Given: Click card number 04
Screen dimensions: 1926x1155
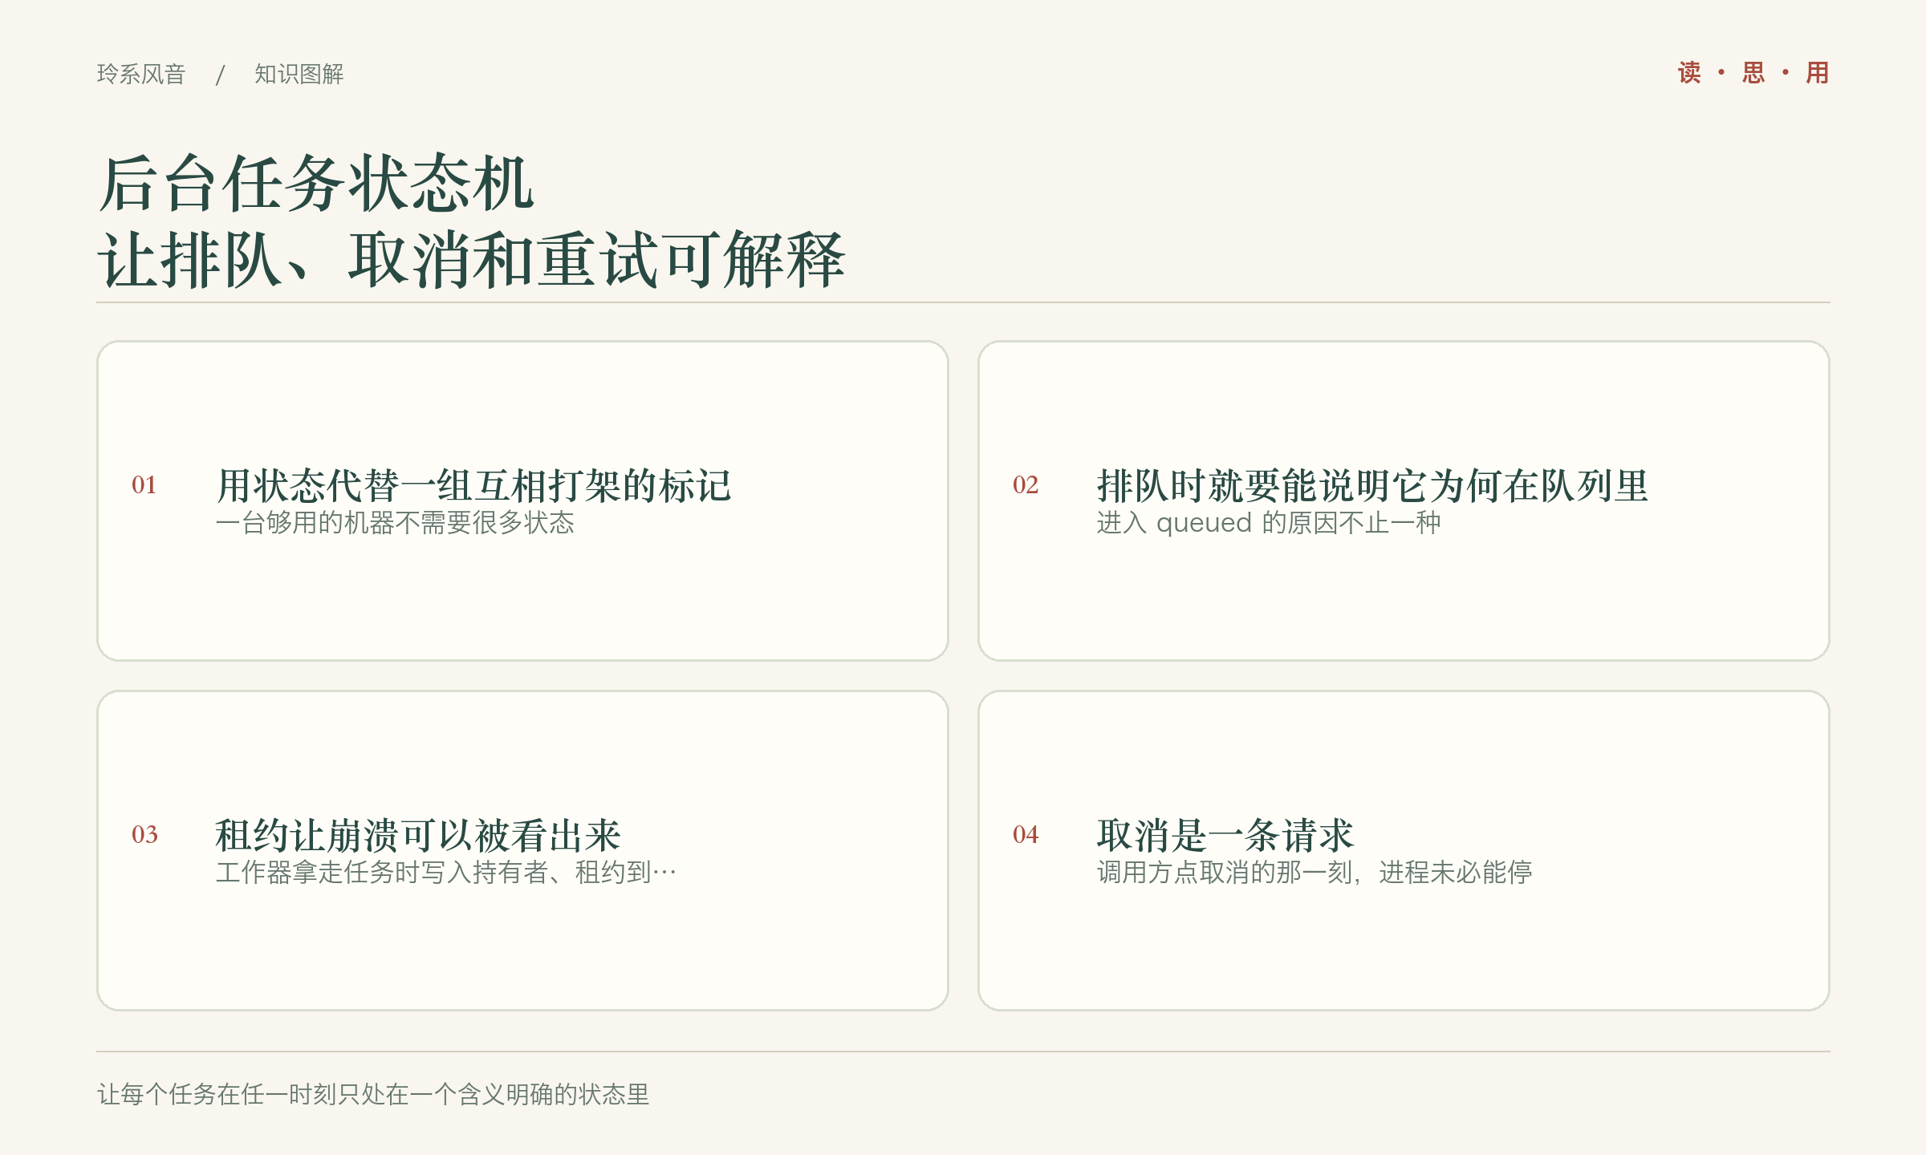Looking at the screenshot, I should [1026, 835].
